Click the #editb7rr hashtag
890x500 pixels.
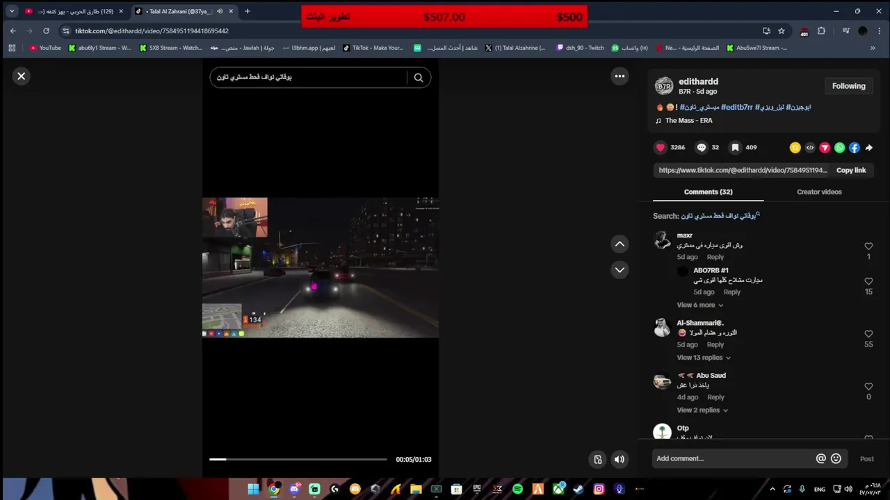[737, 107]
